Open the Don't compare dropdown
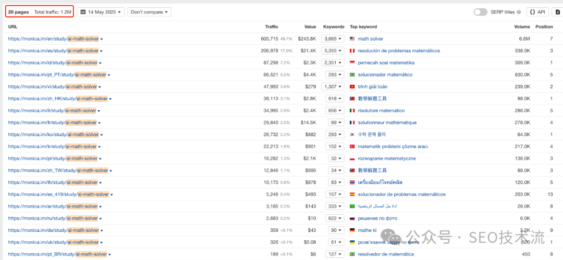The height and width of the screenshot is (260, 563). (x=149, y=12)
